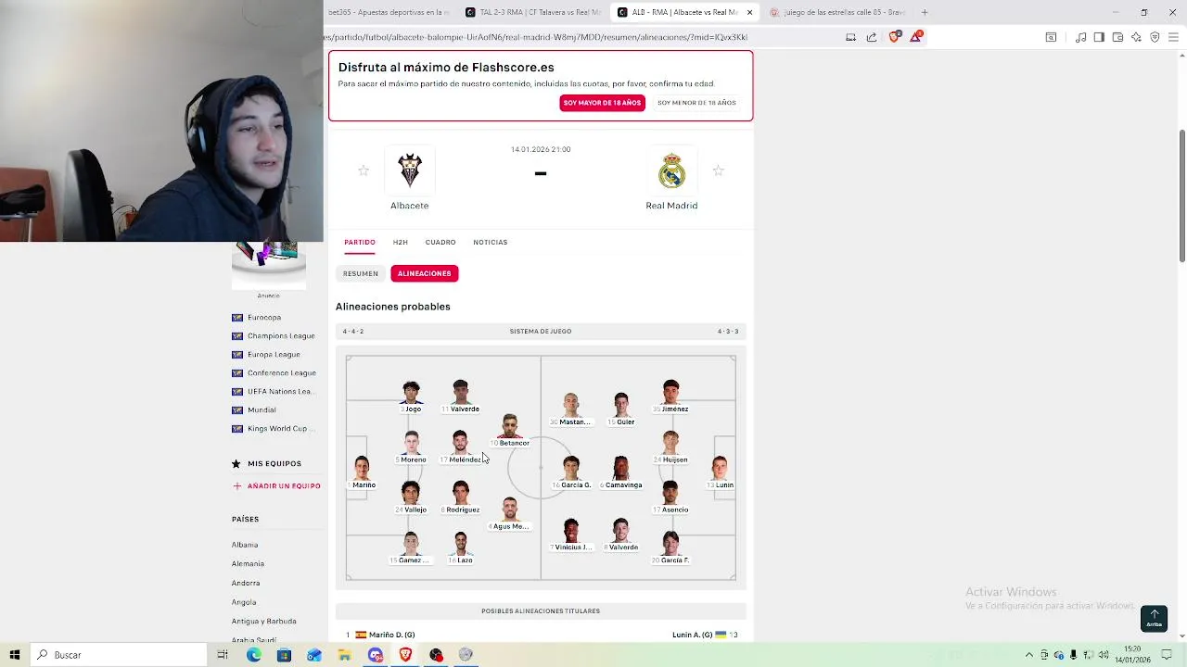This screenshot has height=667, width=1187.
Task: Open the country Albania
Action: click(x=245, y=545)
